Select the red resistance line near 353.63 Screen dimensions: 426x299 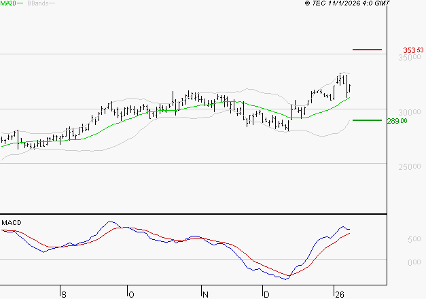coord(368,50)
